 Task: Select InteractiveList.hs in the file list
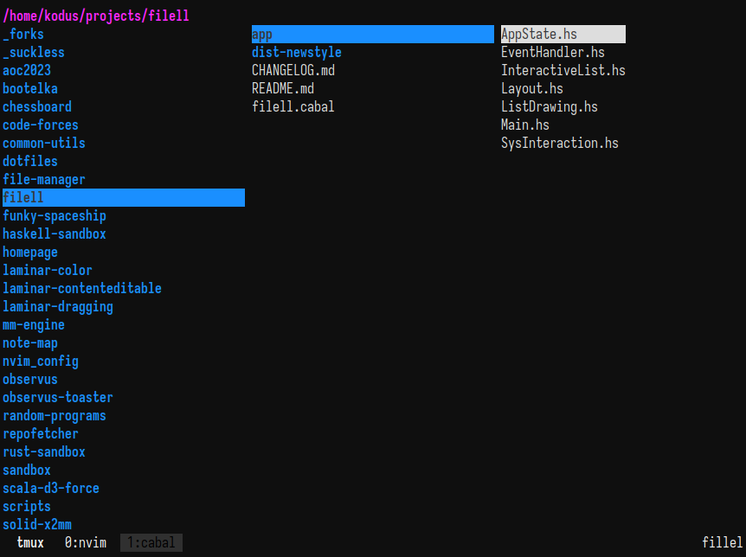563,70
